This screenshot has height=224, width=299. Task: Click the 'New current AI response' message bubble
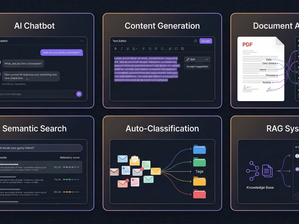click(31, 76)
